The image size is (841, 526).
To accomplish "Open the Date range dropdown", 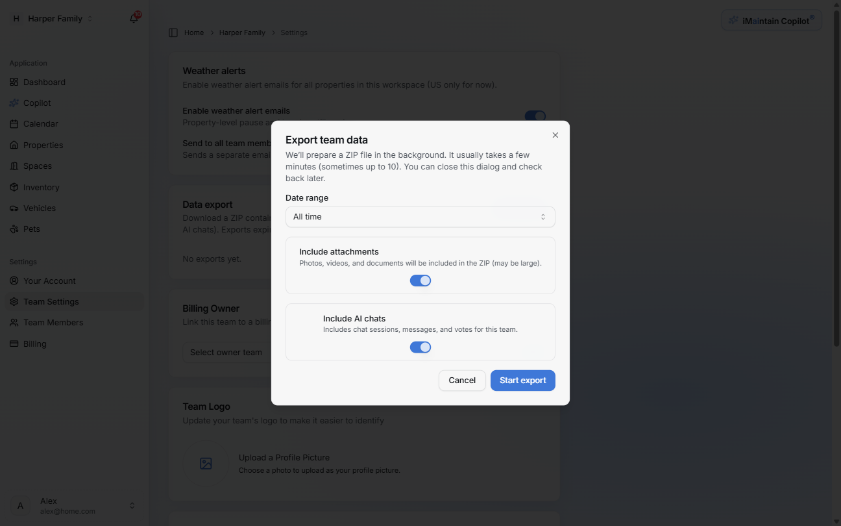I will [x=420, y=216].
